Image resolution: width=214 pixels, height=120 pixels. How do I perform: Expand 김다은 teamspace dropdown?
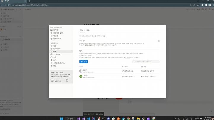coord(128,71)
